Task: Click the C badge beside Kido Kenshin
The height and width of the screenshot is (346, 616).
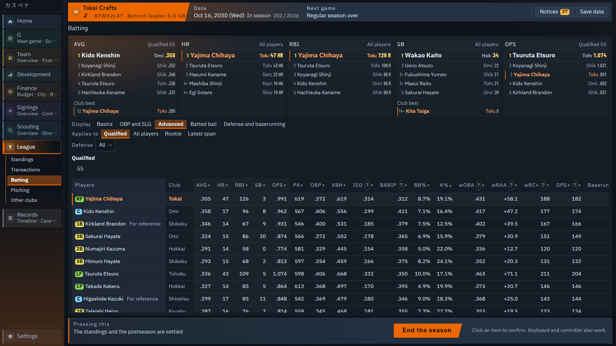Action: [x=78, y=211]
